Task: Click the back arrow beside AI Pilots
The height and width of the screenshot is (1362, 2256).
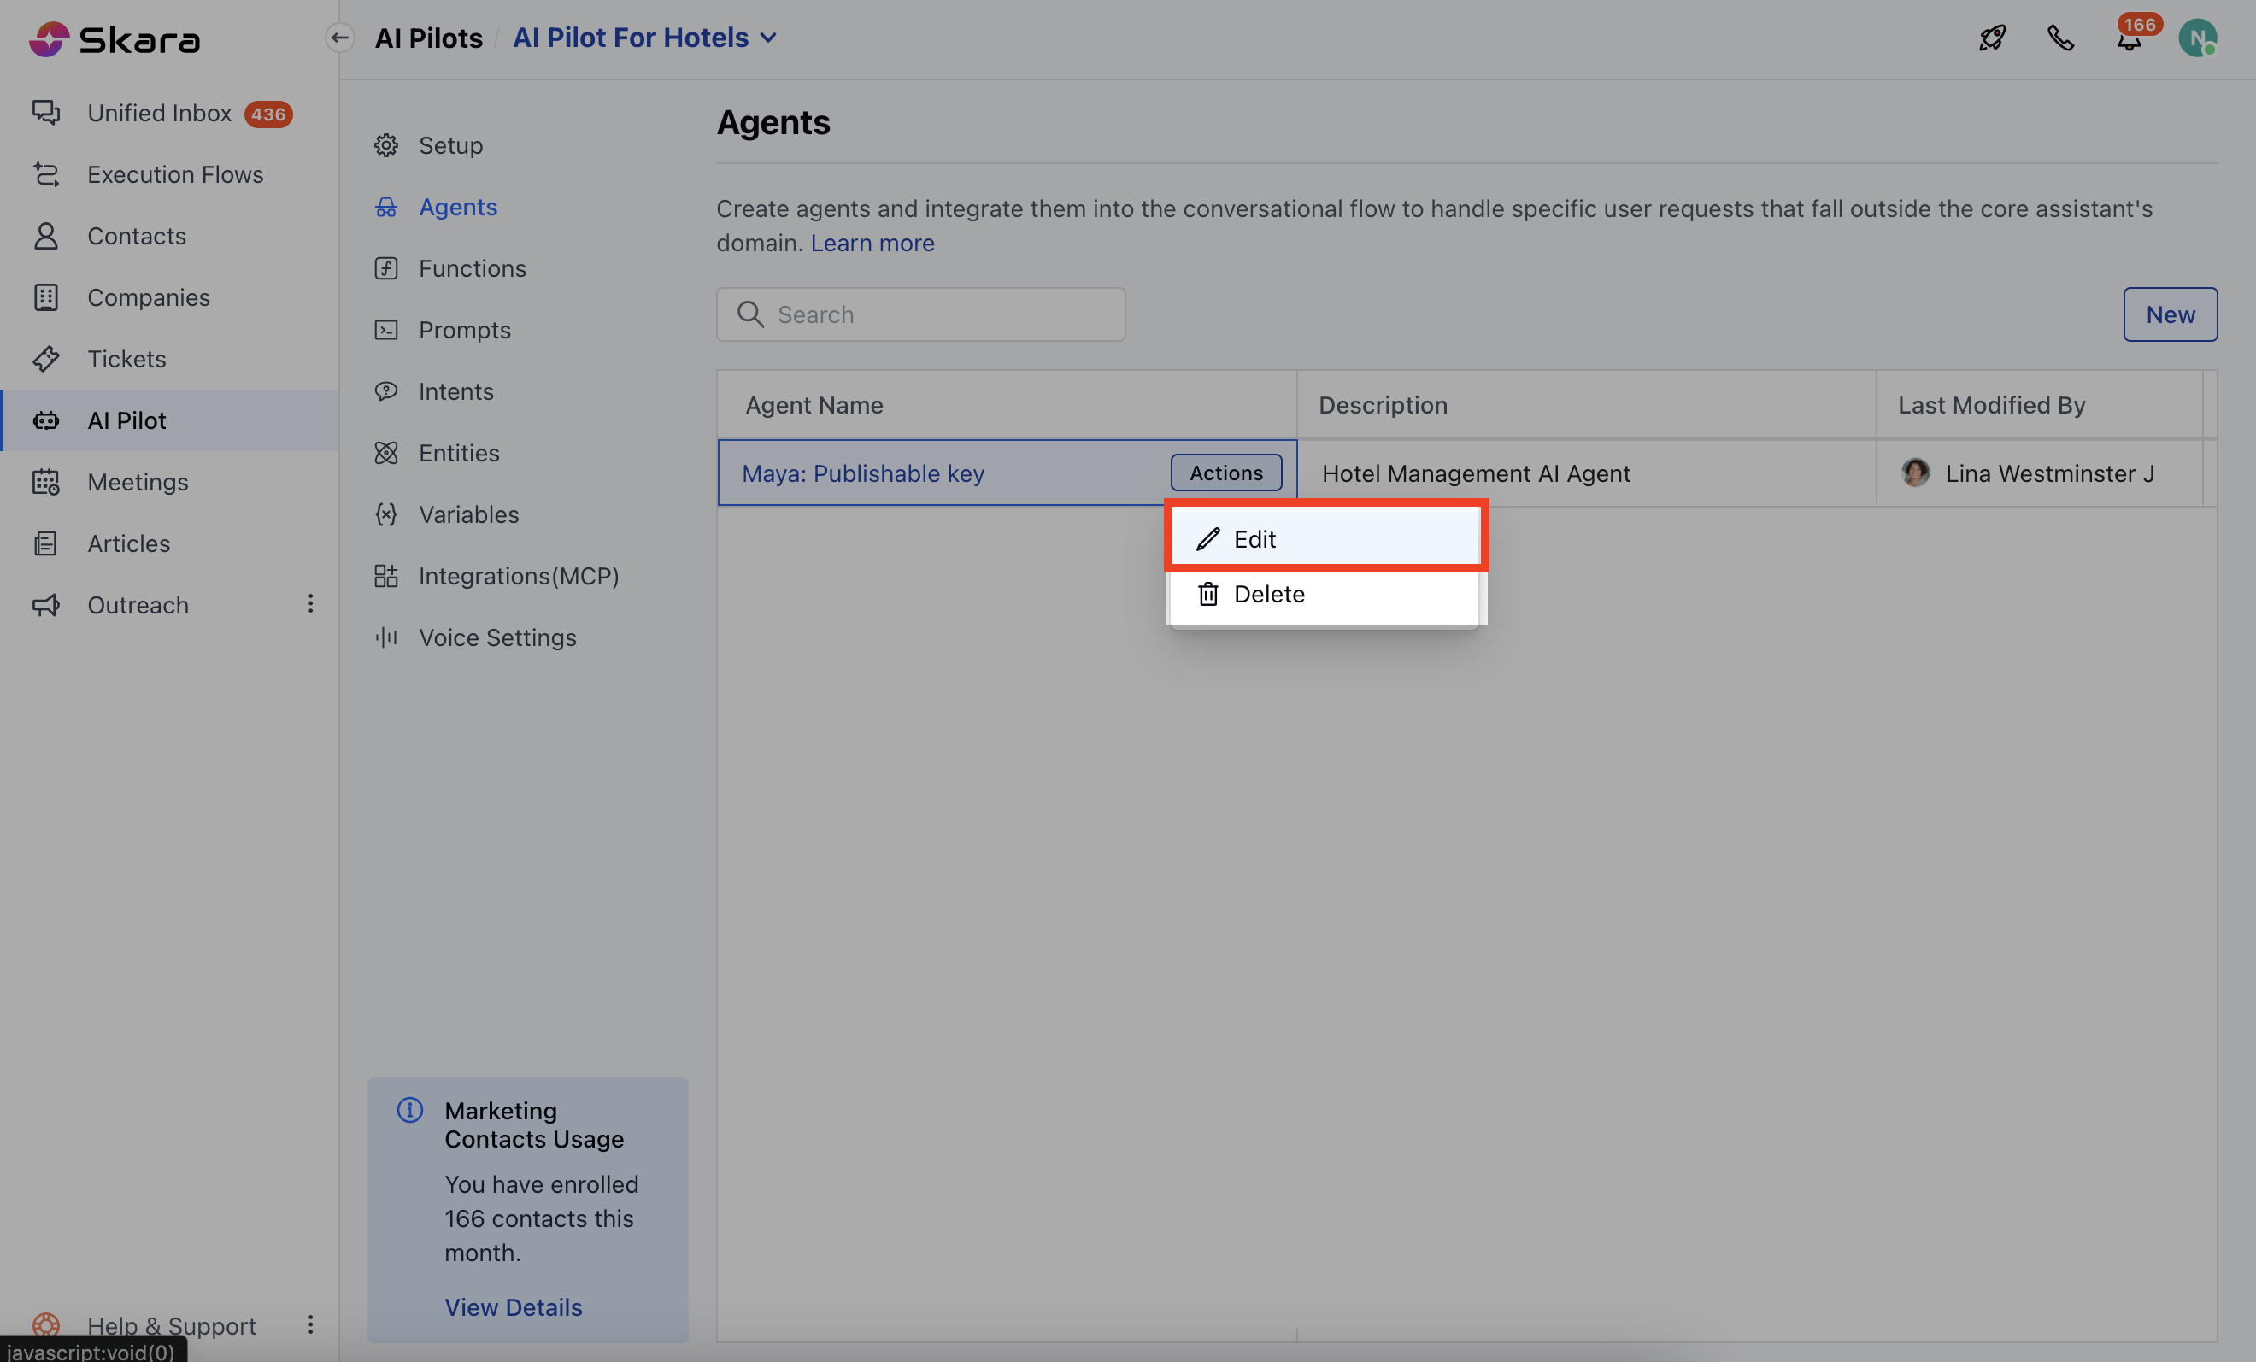Action: click(340, 38)
